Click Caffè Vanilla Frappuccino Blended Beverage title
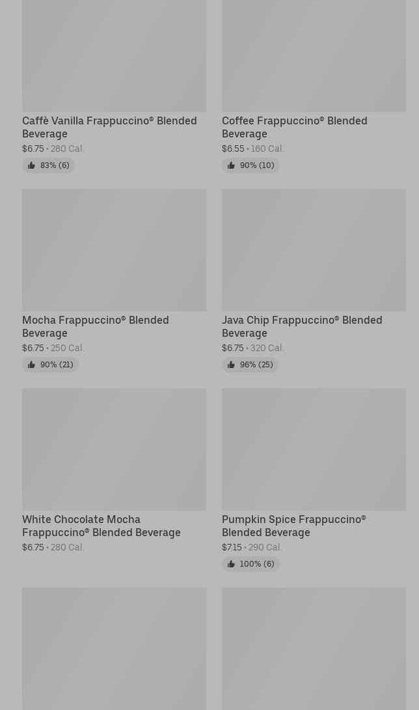The width and height of the screenshot is (419, 710). 109,127
